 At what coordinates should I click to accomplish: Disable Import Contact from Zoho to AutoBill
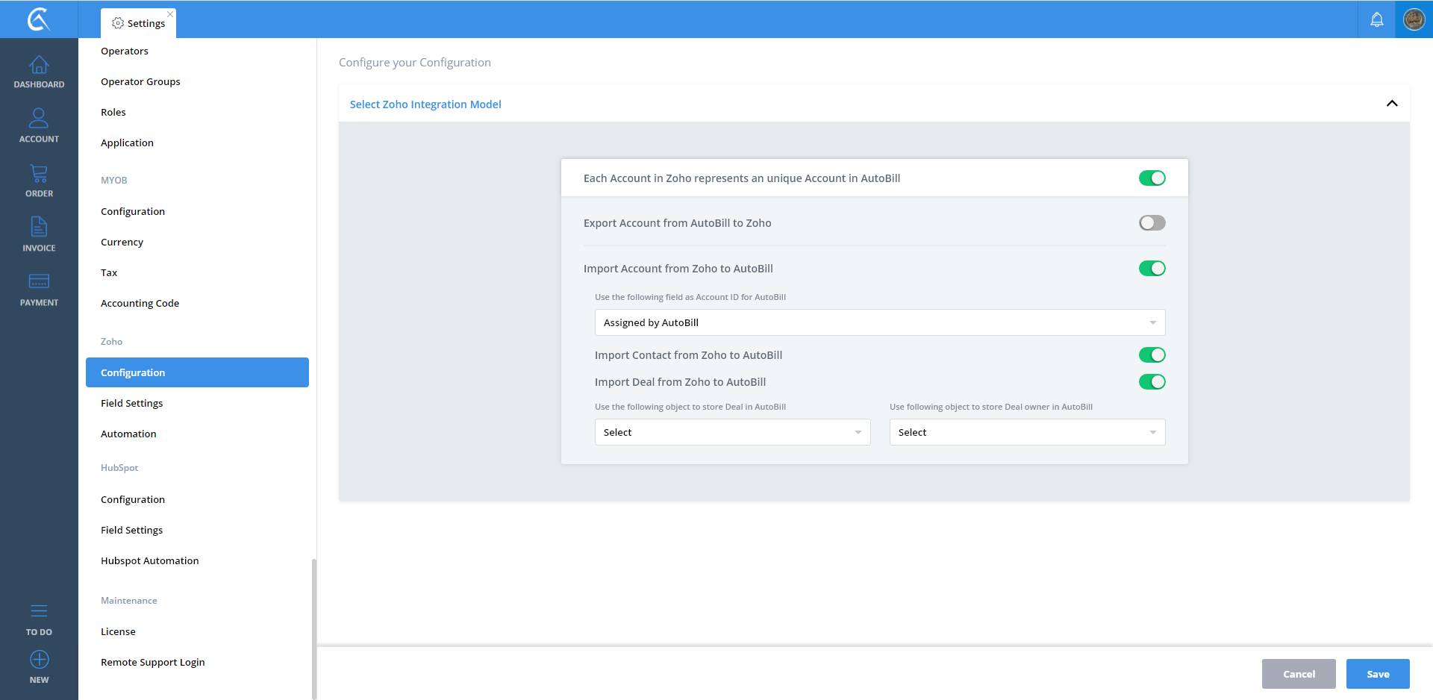click(1152, 355)
